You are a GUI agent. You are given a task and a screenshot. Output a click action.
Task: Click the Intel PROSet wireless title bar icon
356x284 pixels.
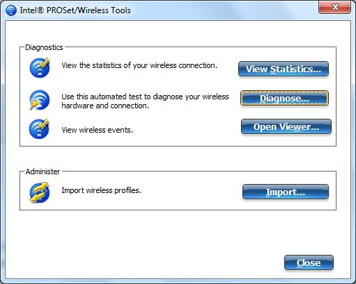point(11,10)
